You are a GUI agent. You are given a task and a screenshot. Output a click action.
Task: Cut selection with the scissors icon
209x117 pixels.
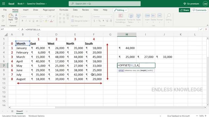click(x=16, y=15)
